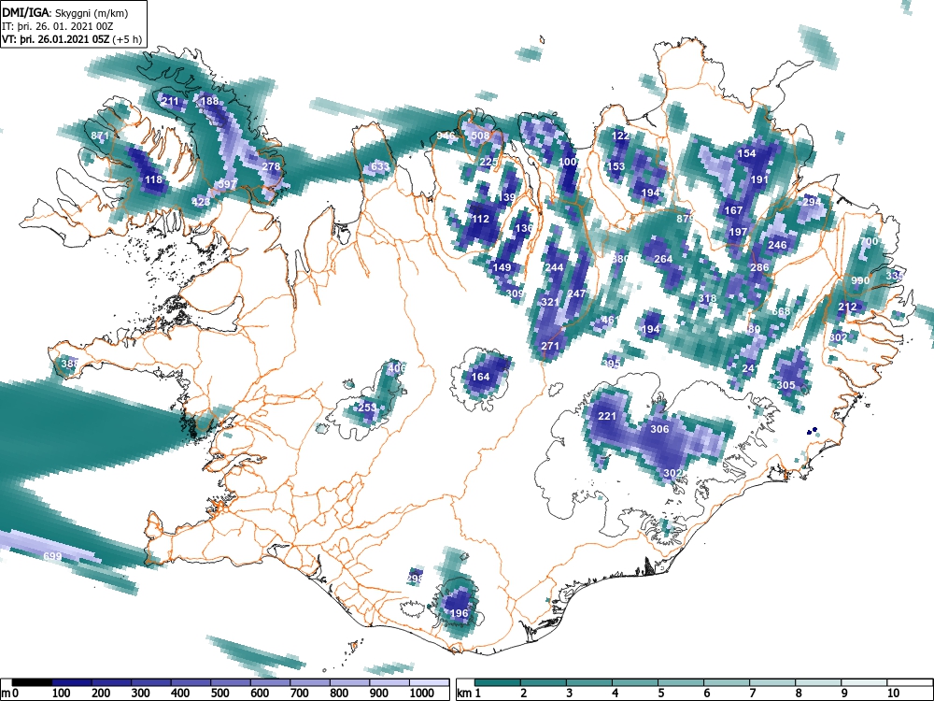This screenshot has width=934, height=701.
Task: Click visibility value 122 in northeast
Action: 620,136
